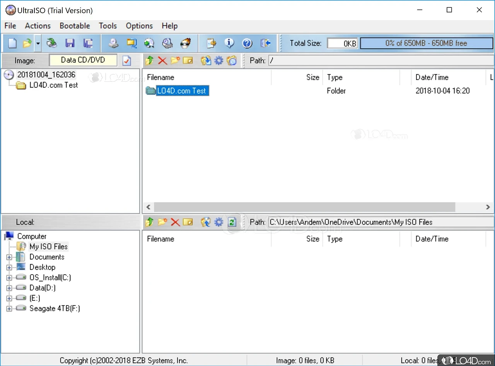Click the Add to image icon in Local toolbar
The height and width of the screenshot is (366, 495).
click(206, 222)
